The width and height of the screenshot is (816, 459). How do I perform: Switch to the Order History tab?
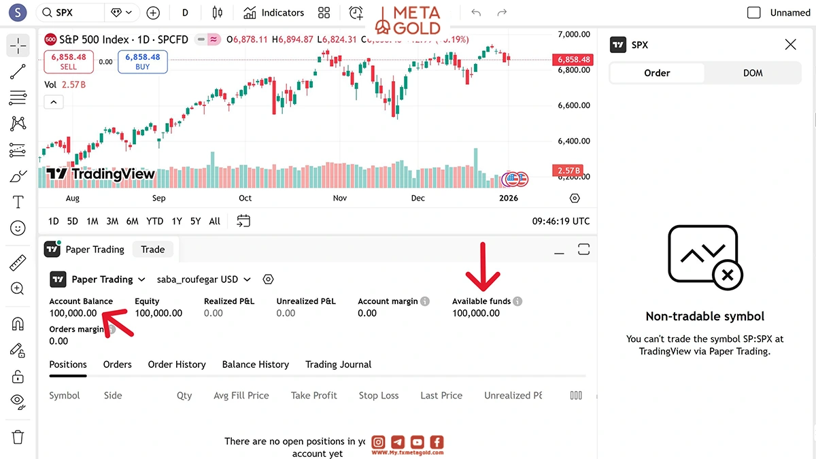[x=177, y=364]
